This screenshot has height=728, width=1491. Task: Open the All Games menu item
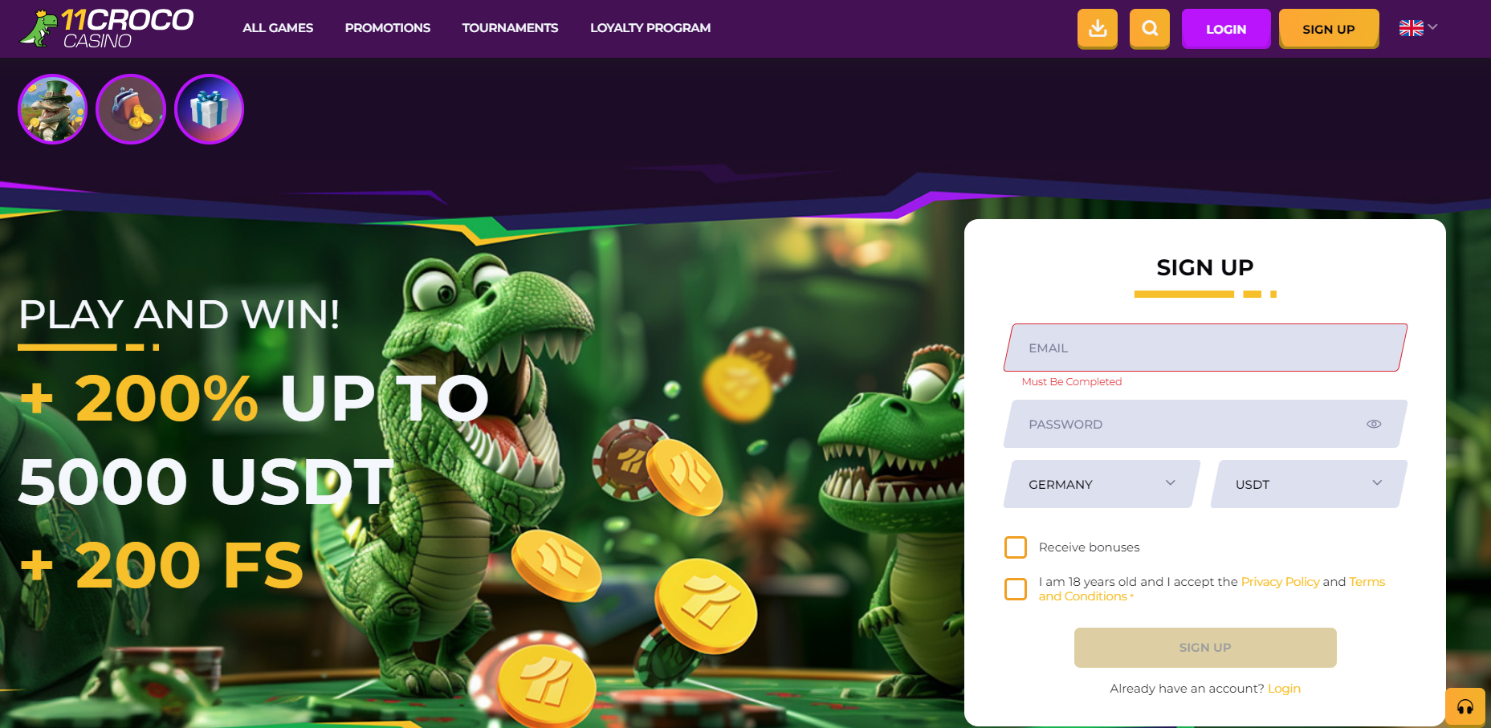coord(278,28)
